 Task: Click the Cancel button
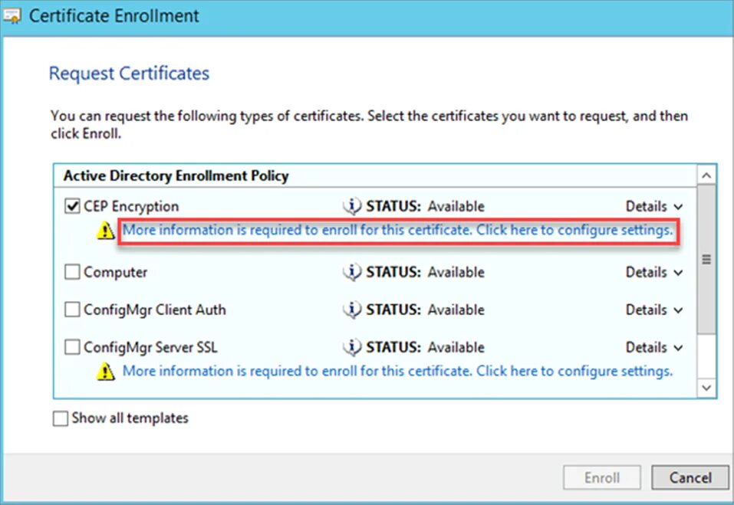click(x=690, y=477)
